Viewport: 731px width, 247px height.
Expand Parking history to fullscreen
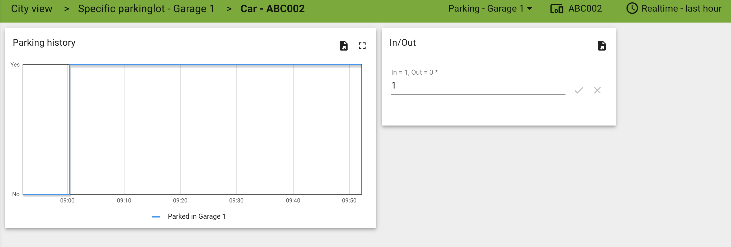click(362, 46)
